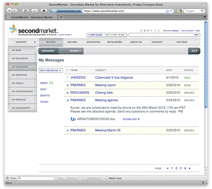The image size is (212, 189).
Task: Select My Profile in the sidebar
Action: [x=22, y=99]
